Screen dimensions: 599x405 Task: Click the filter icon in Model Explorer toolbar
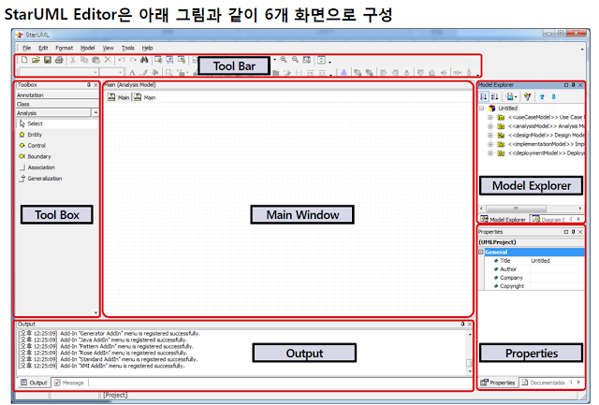528,96
